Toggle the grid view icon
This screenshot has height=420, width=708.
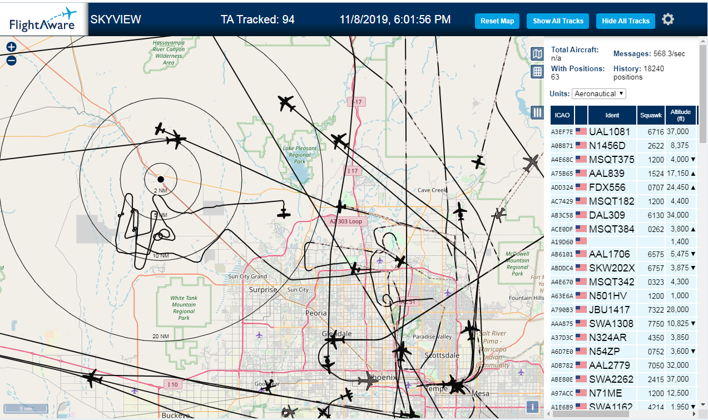pos(537,72)
